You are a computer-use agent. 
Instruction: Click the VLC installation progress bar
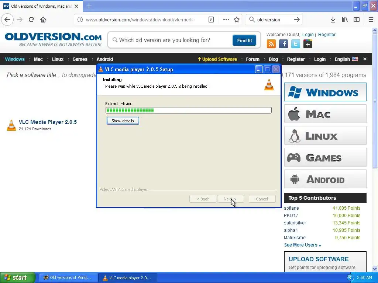pos(189,110)
